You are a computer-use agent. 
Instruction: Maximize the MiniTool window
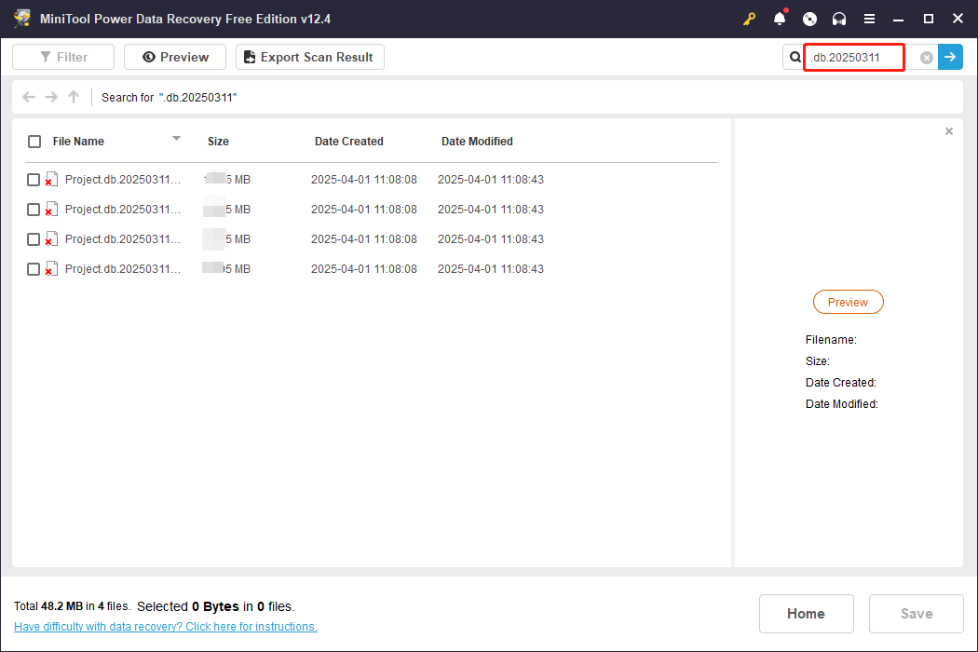click(928, 19)
